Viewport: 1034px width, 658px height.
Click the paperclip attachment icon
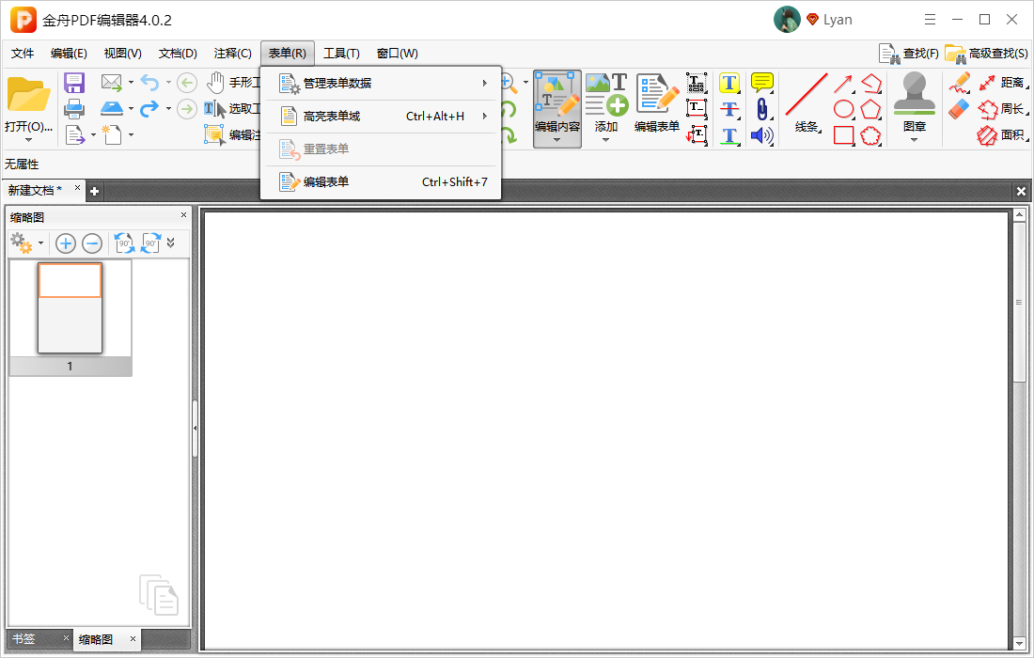point(761,109)
